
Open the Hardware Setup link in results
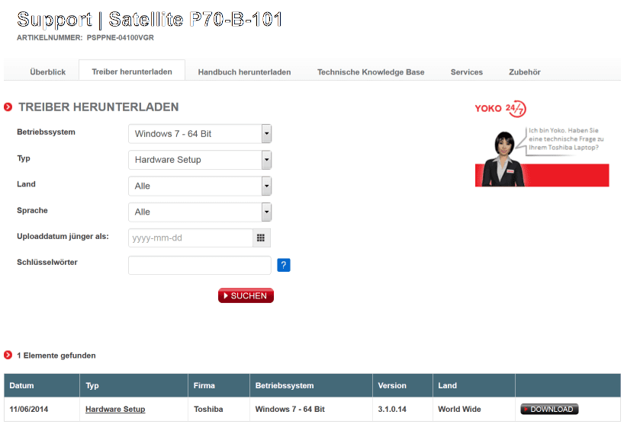pos(115,409)
